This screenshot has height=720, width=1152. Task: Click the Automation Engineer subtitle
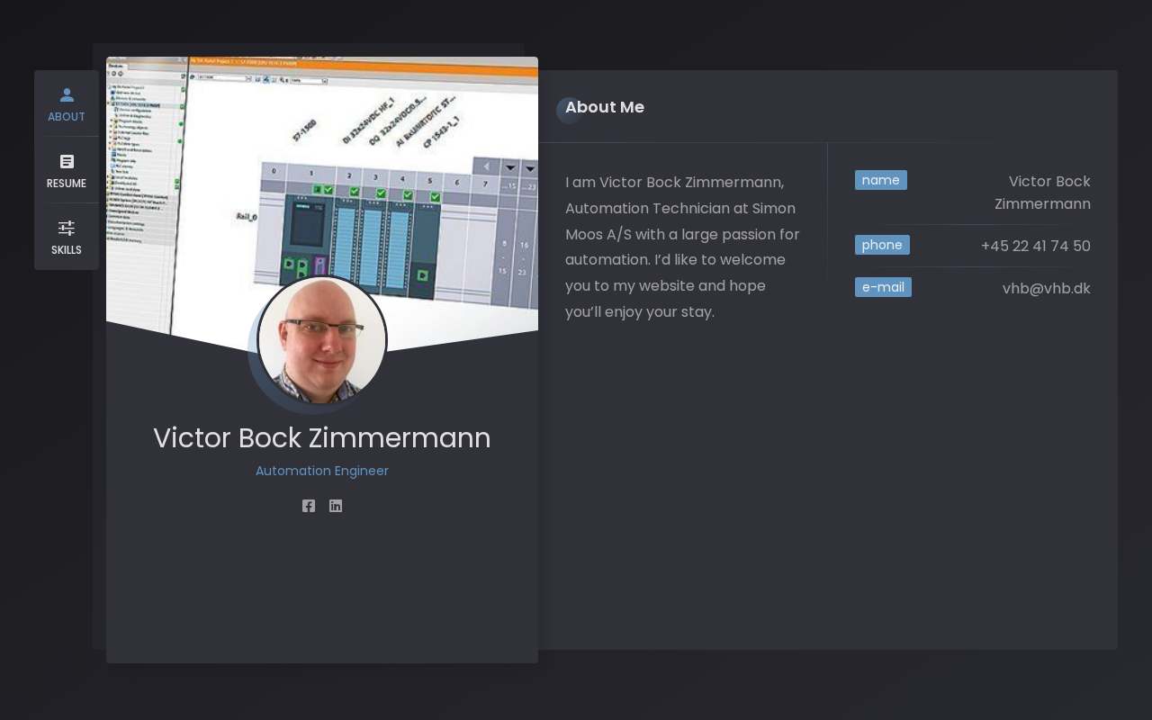[322, 471]
